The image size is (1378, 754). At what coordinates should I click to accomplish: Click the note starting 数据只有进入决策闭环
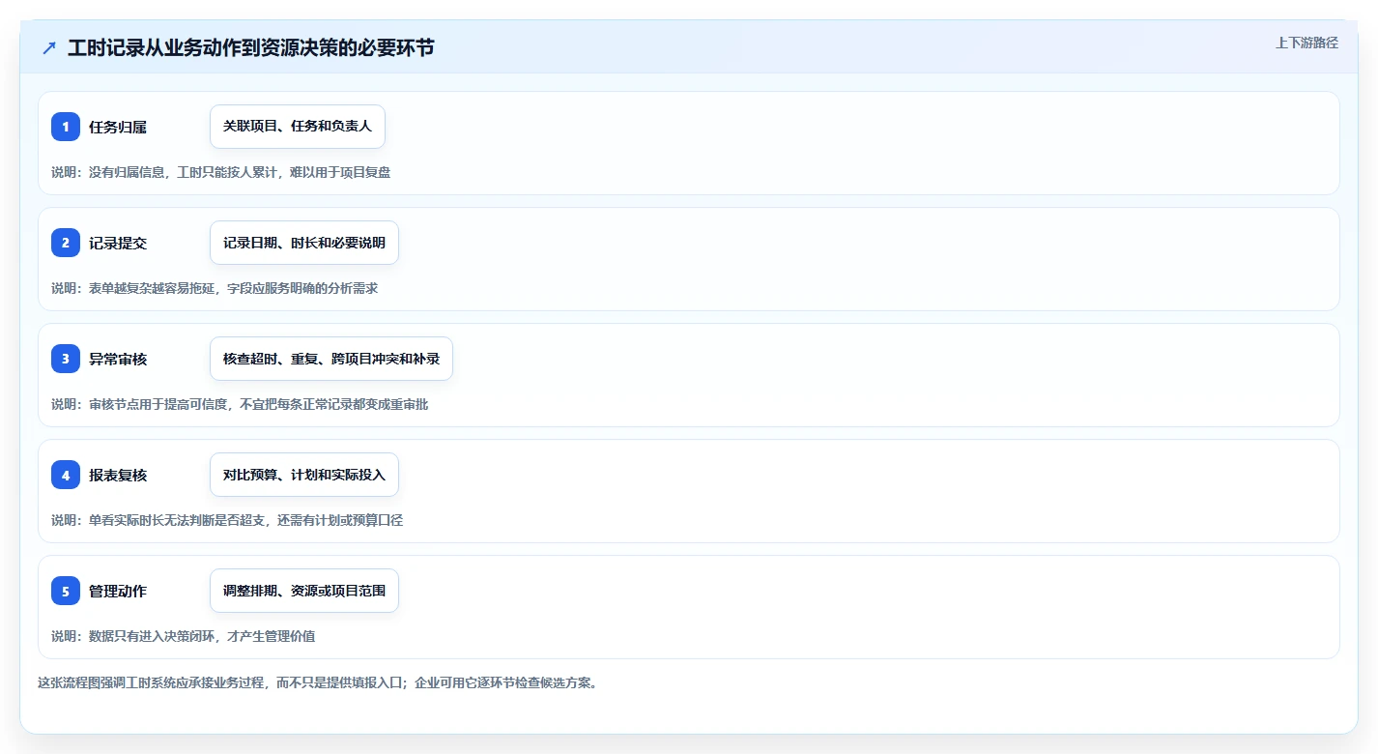point(183,636)
